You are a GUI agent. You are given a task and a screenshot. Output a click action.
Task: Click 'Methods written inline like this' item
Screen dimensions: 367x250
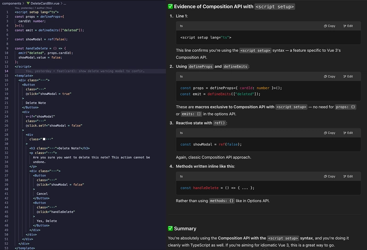point(206,167)
